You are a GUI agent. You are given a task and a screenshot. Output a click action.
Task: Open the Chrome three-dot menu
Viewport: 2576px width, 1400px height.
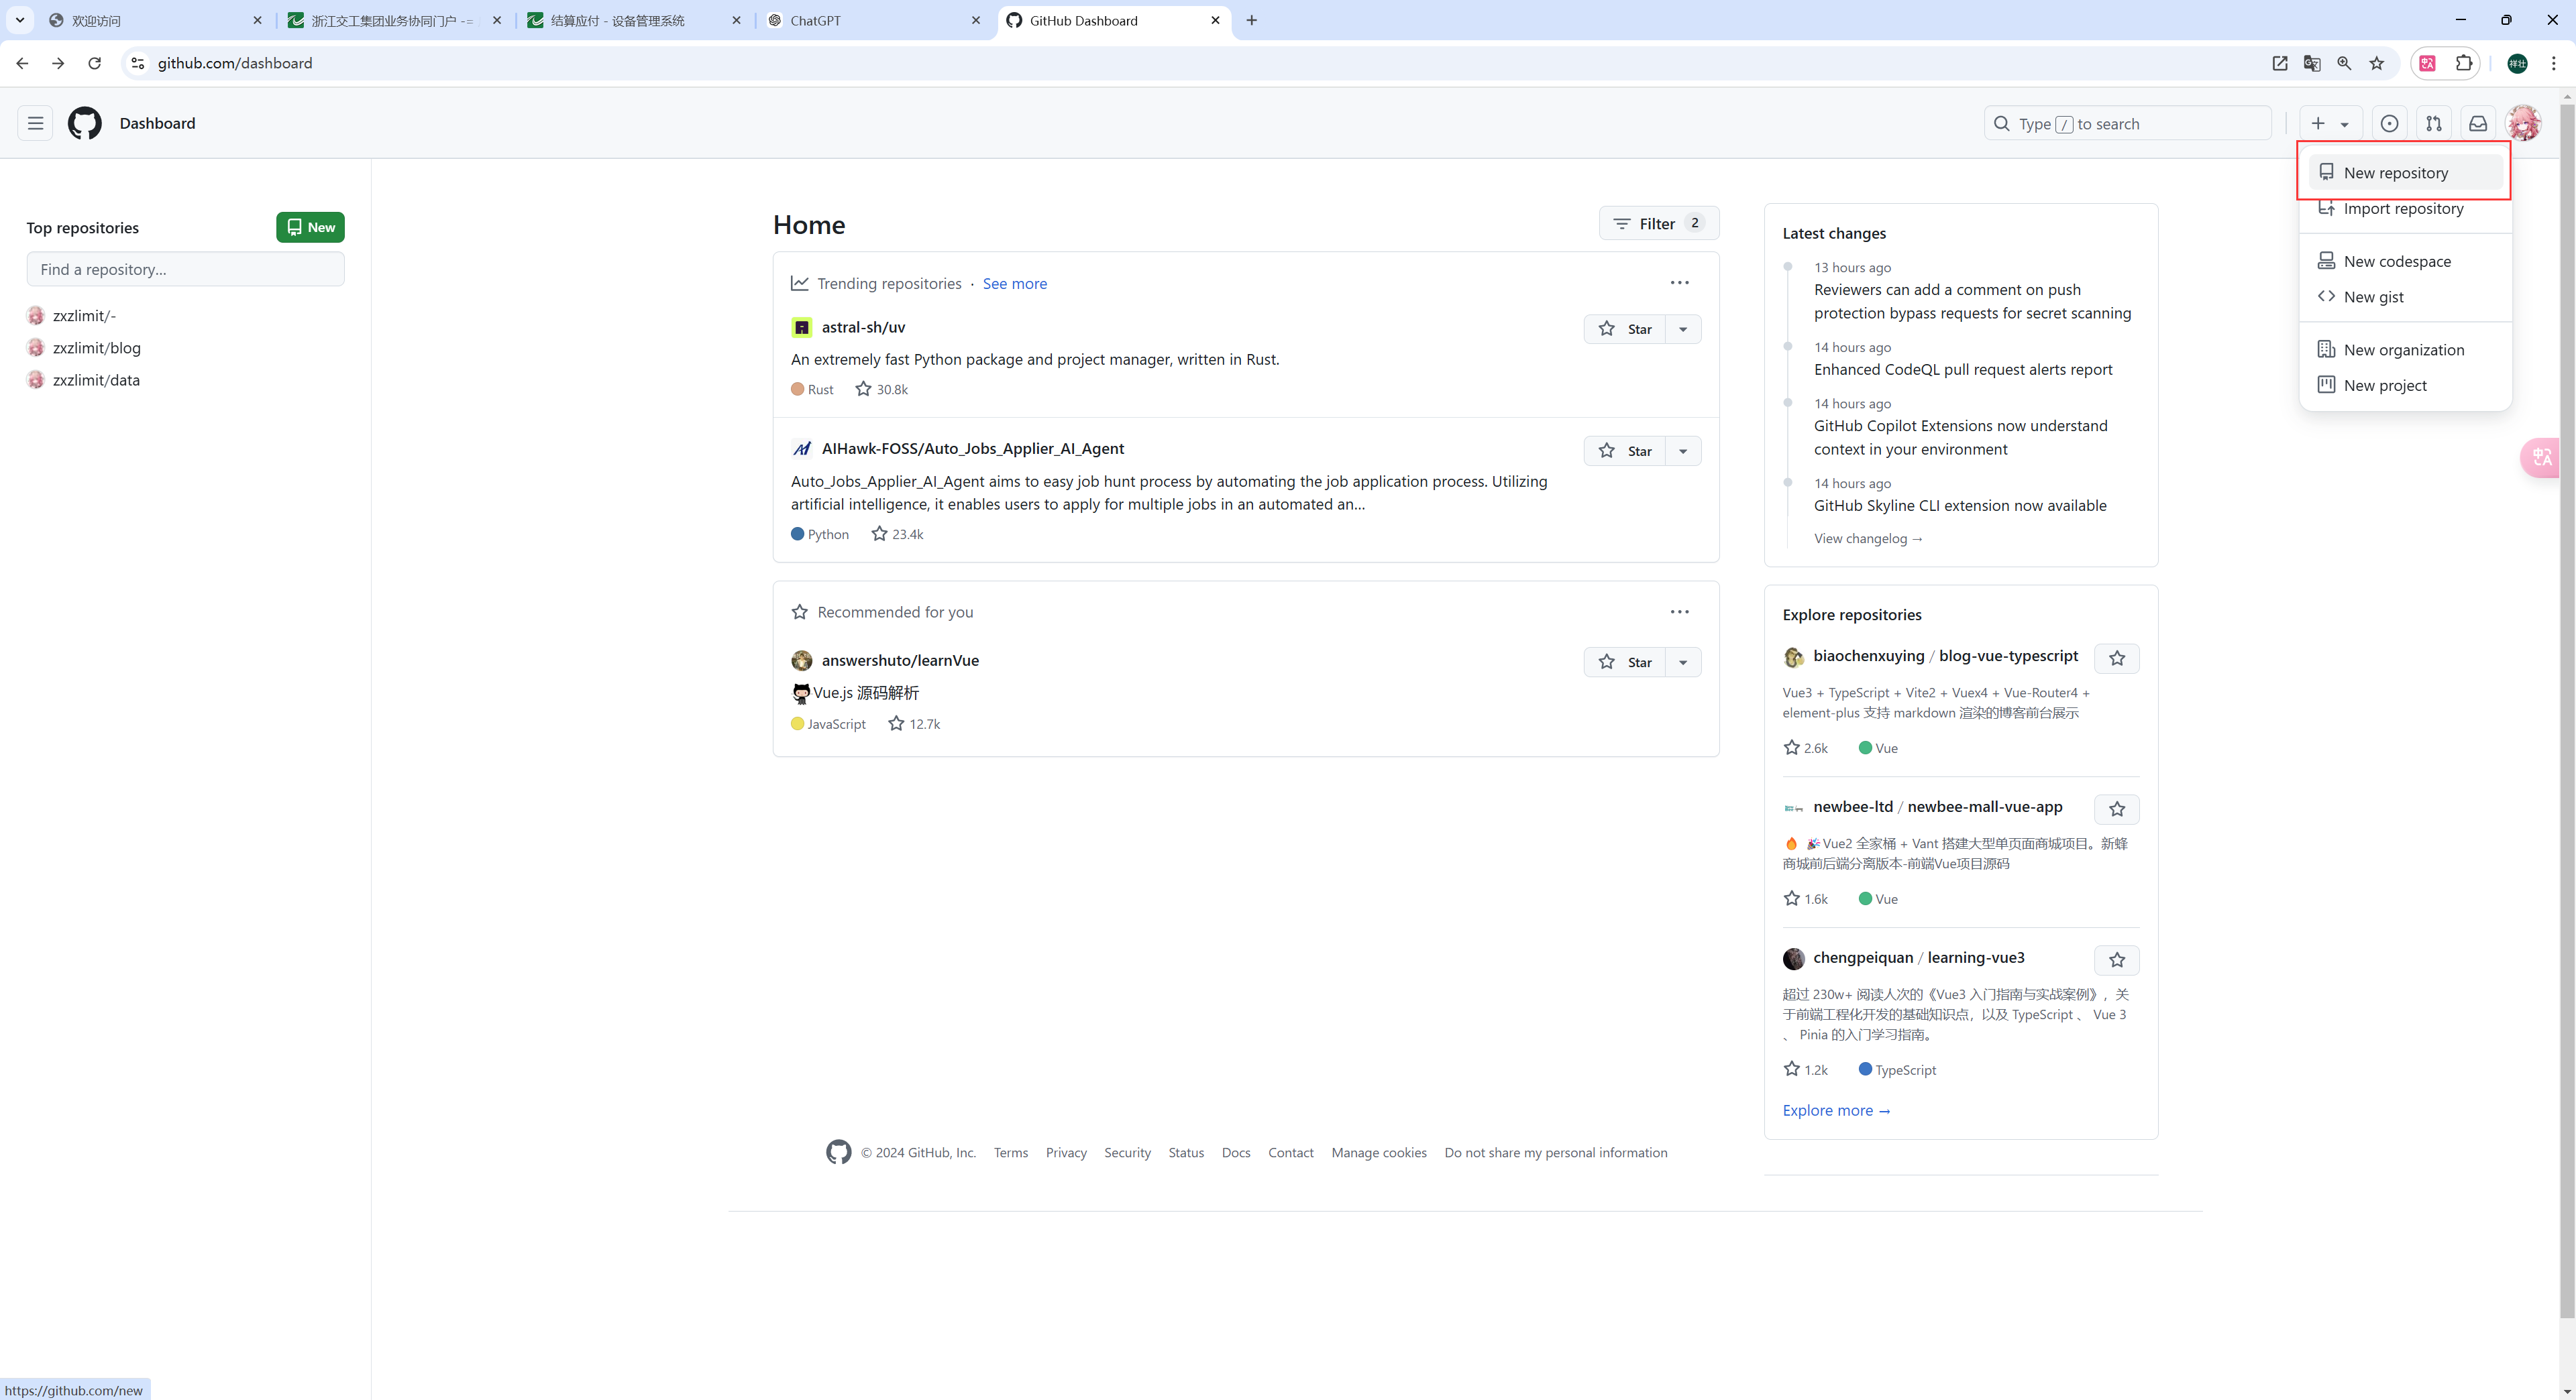(x=2554, y=63)
